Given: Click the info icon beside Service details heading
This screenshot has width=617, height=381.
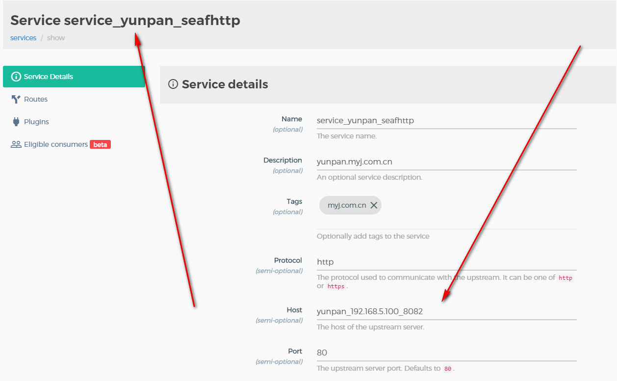Looking at the screenshot, I should 173,84.
